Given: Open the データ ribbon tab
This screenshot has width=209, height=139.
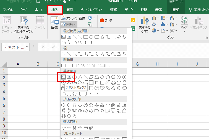Looking at the screenshot, I should click(x=129, y=10).
